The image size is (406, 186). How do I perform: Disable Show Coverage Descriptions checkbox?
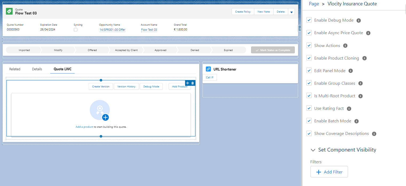coord(309,133)
